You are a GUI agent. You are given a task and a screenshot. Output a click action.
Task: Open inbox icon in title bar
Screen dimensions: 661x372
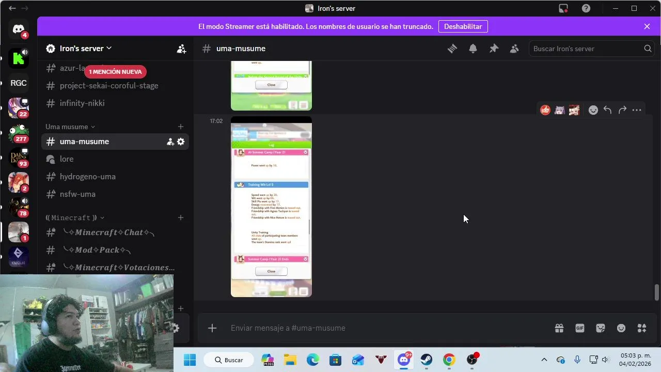click(563, 8)
